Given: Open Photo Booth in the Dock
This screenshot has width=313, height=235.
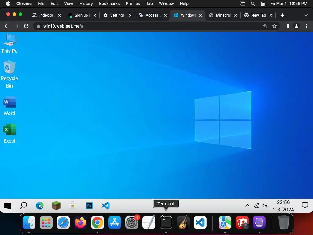Looking at the screenshot, I should 242,222.
